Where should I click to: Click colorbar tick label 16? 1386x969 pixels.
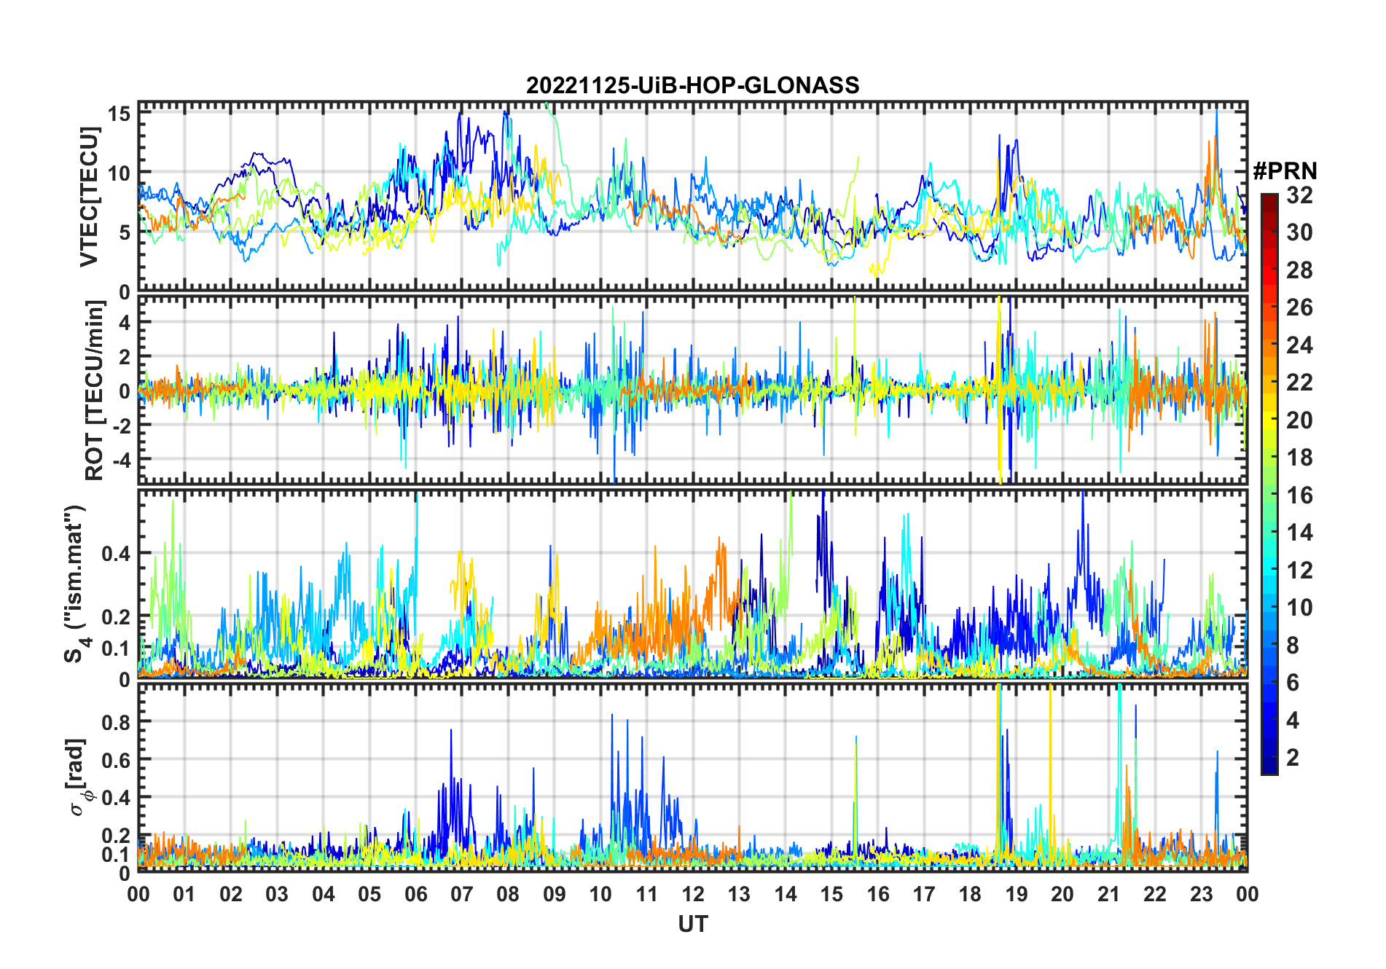pyautogui.click(x=1299, y=495)
